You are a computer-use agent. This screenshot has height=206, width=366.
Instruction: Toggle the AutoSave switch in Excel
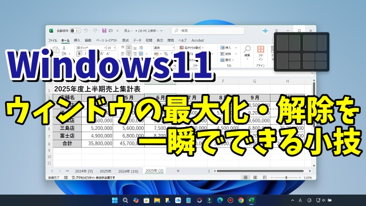point(75,30)
